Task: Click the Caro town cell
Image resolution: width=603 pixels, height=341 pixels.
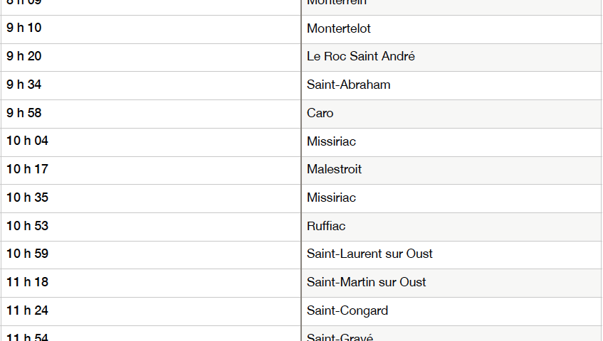Action: coord(320,113)
